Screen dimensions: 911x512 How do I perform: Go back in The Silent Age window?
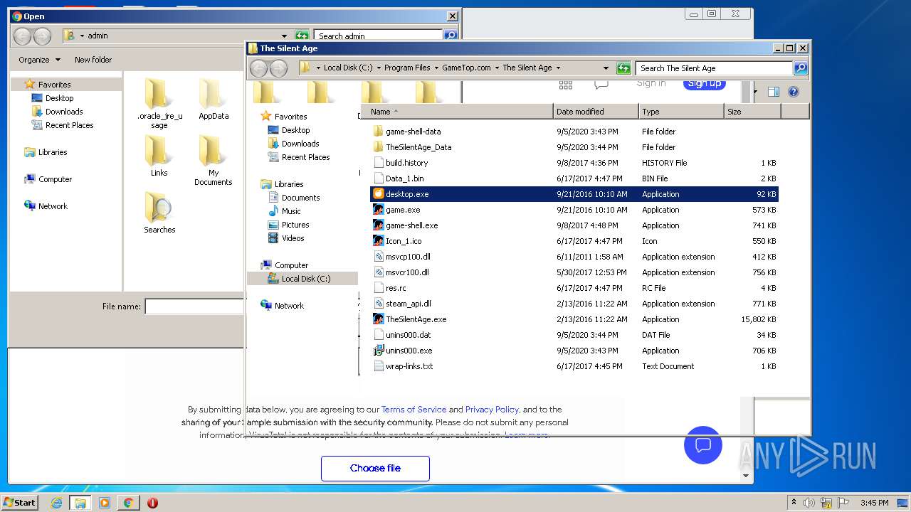(258, 68)
